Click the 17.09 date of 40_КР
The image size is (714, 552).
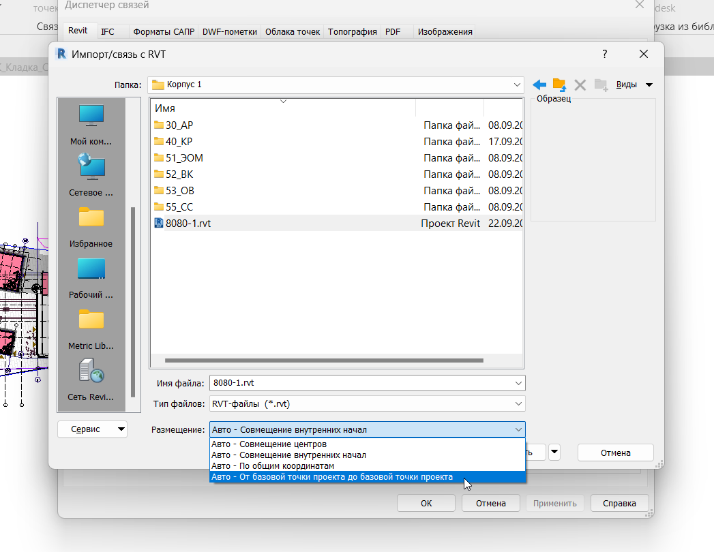click(505, 142)
